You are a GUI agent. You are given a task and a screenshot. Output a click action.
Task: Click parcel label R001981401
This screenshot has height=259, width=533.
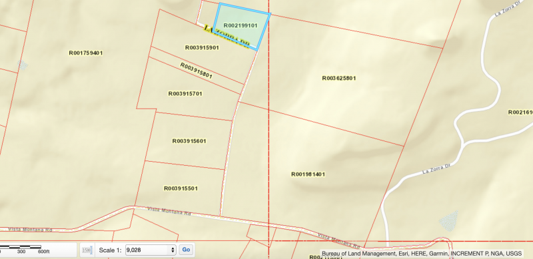click(x=308, y=174)
